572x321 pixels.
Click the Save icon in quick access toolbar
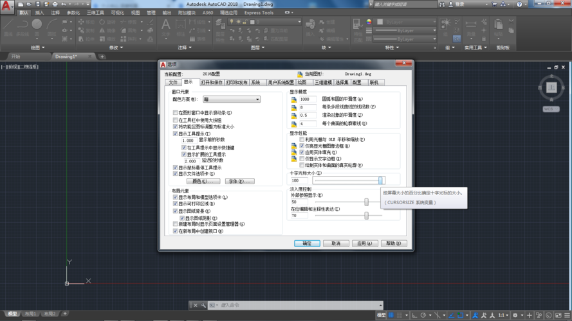pos(37,4)
